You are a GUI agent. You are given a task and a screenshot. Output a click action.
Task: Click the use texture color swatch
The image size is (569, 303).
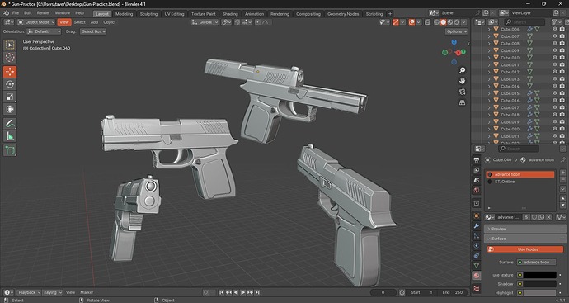click(539, 275)
